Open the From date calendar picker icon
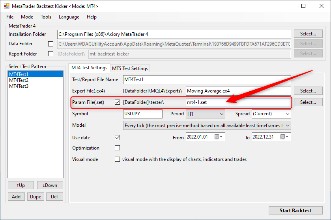This screenshot has height=220, width=331. pyautogui.click(x=219, y=137)
